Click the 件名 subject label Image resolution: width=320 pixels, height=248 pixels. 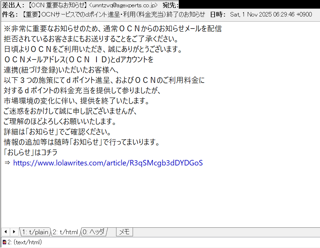[x=10, y=14]
